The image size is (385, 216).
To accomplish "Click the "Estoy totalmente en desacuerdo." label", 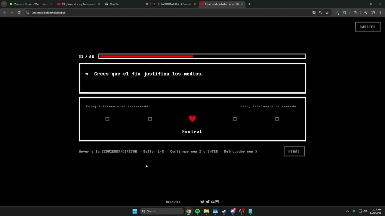I will (118, 106).
